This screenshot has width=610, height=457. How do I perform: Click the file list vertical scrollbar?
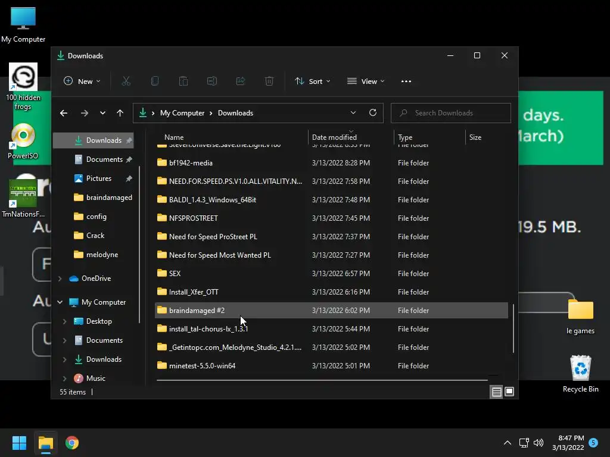[x=513, y=328]
